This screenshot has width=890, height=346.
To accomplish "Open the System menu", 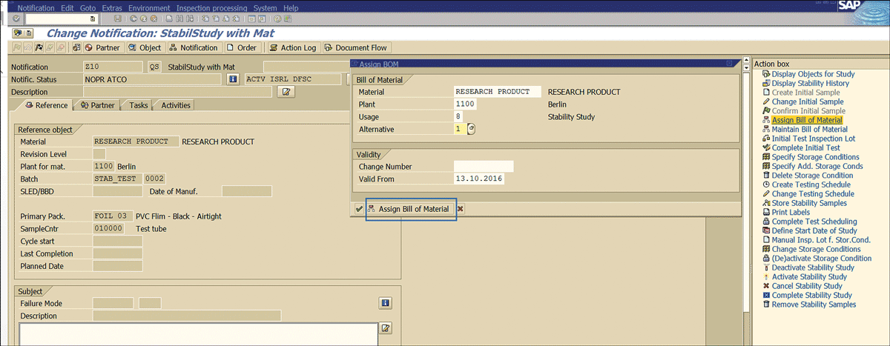I will 265,7.
